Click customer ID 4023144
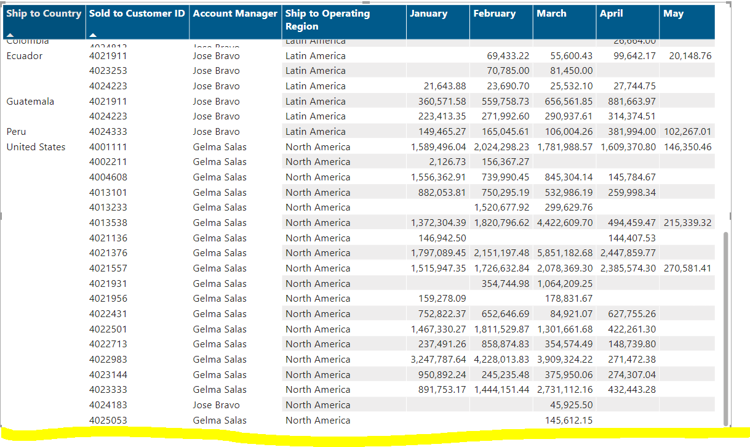The width and height of the screenshot is (750, 447). tap(108, 375)
